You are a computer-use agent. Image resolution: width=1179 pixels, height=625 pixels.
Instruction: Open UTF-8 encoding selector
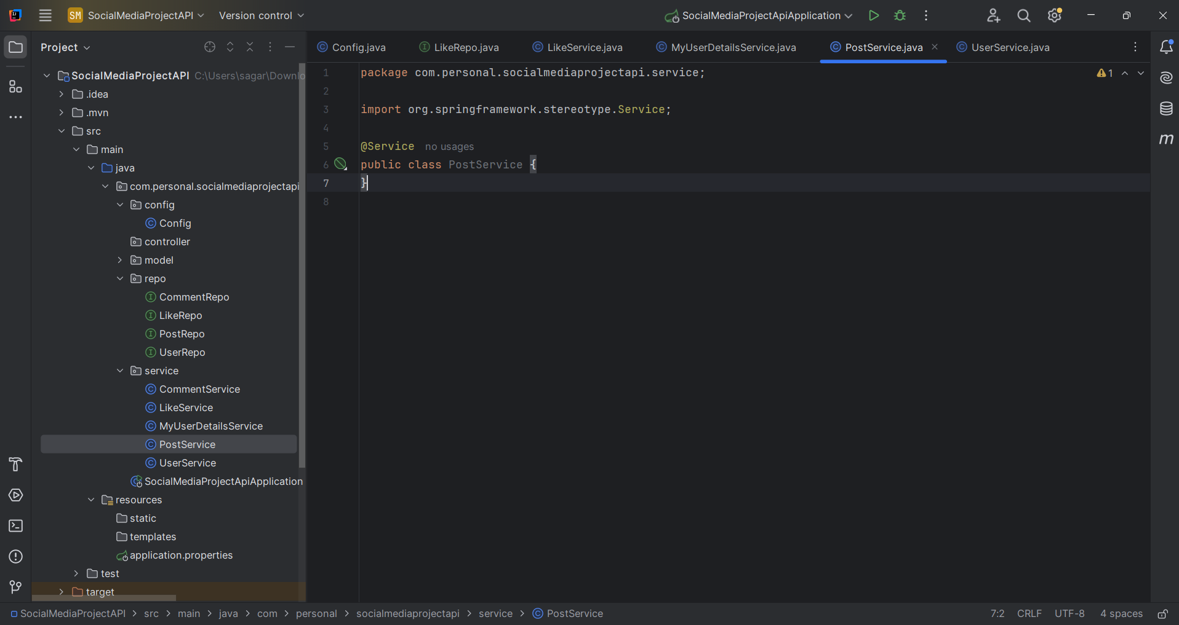(1069, 613)
